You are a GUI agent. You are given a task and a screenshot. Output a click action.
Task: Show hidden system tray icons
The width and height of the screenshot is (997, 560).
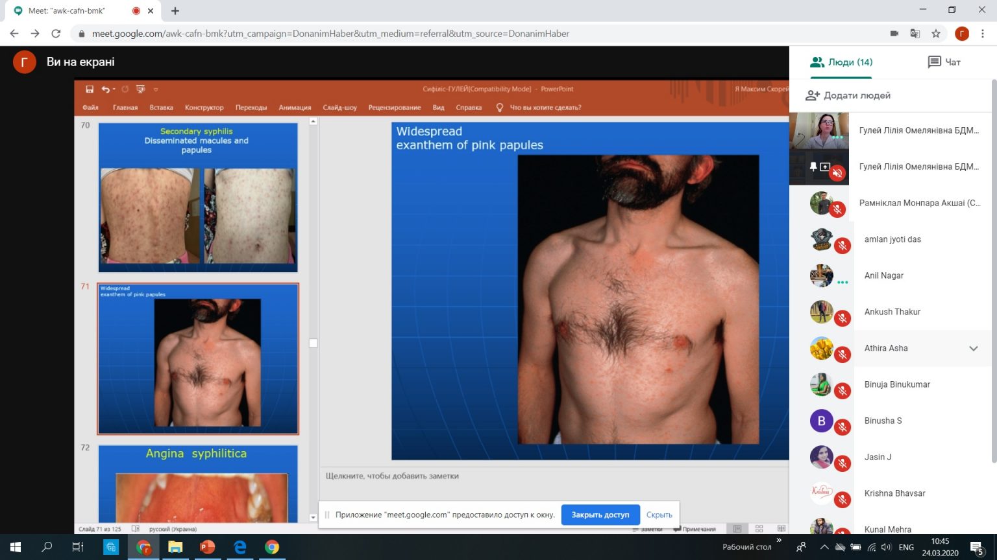click(824, 547)
